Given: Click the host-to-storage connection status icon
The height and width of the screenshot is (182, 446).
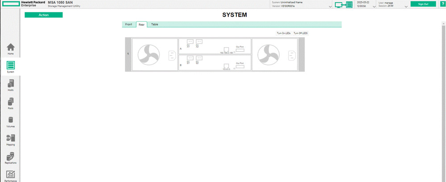Looking at the screenshot, I should [x=343, y=4].
